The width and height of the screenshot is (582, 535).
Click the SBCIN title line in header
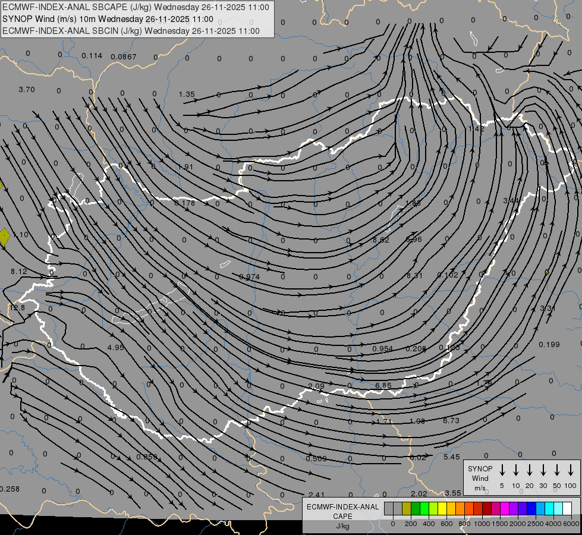(131, 31)
